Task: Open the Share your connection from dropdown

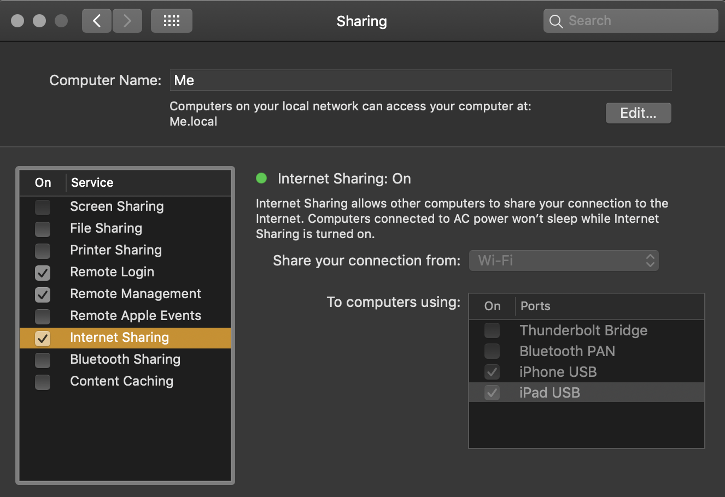Action: tap(564, 261)
